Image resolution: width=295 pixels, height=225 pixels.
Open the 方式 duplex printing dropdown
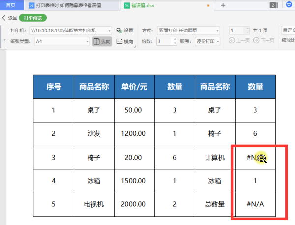click(x=188, y=31)
